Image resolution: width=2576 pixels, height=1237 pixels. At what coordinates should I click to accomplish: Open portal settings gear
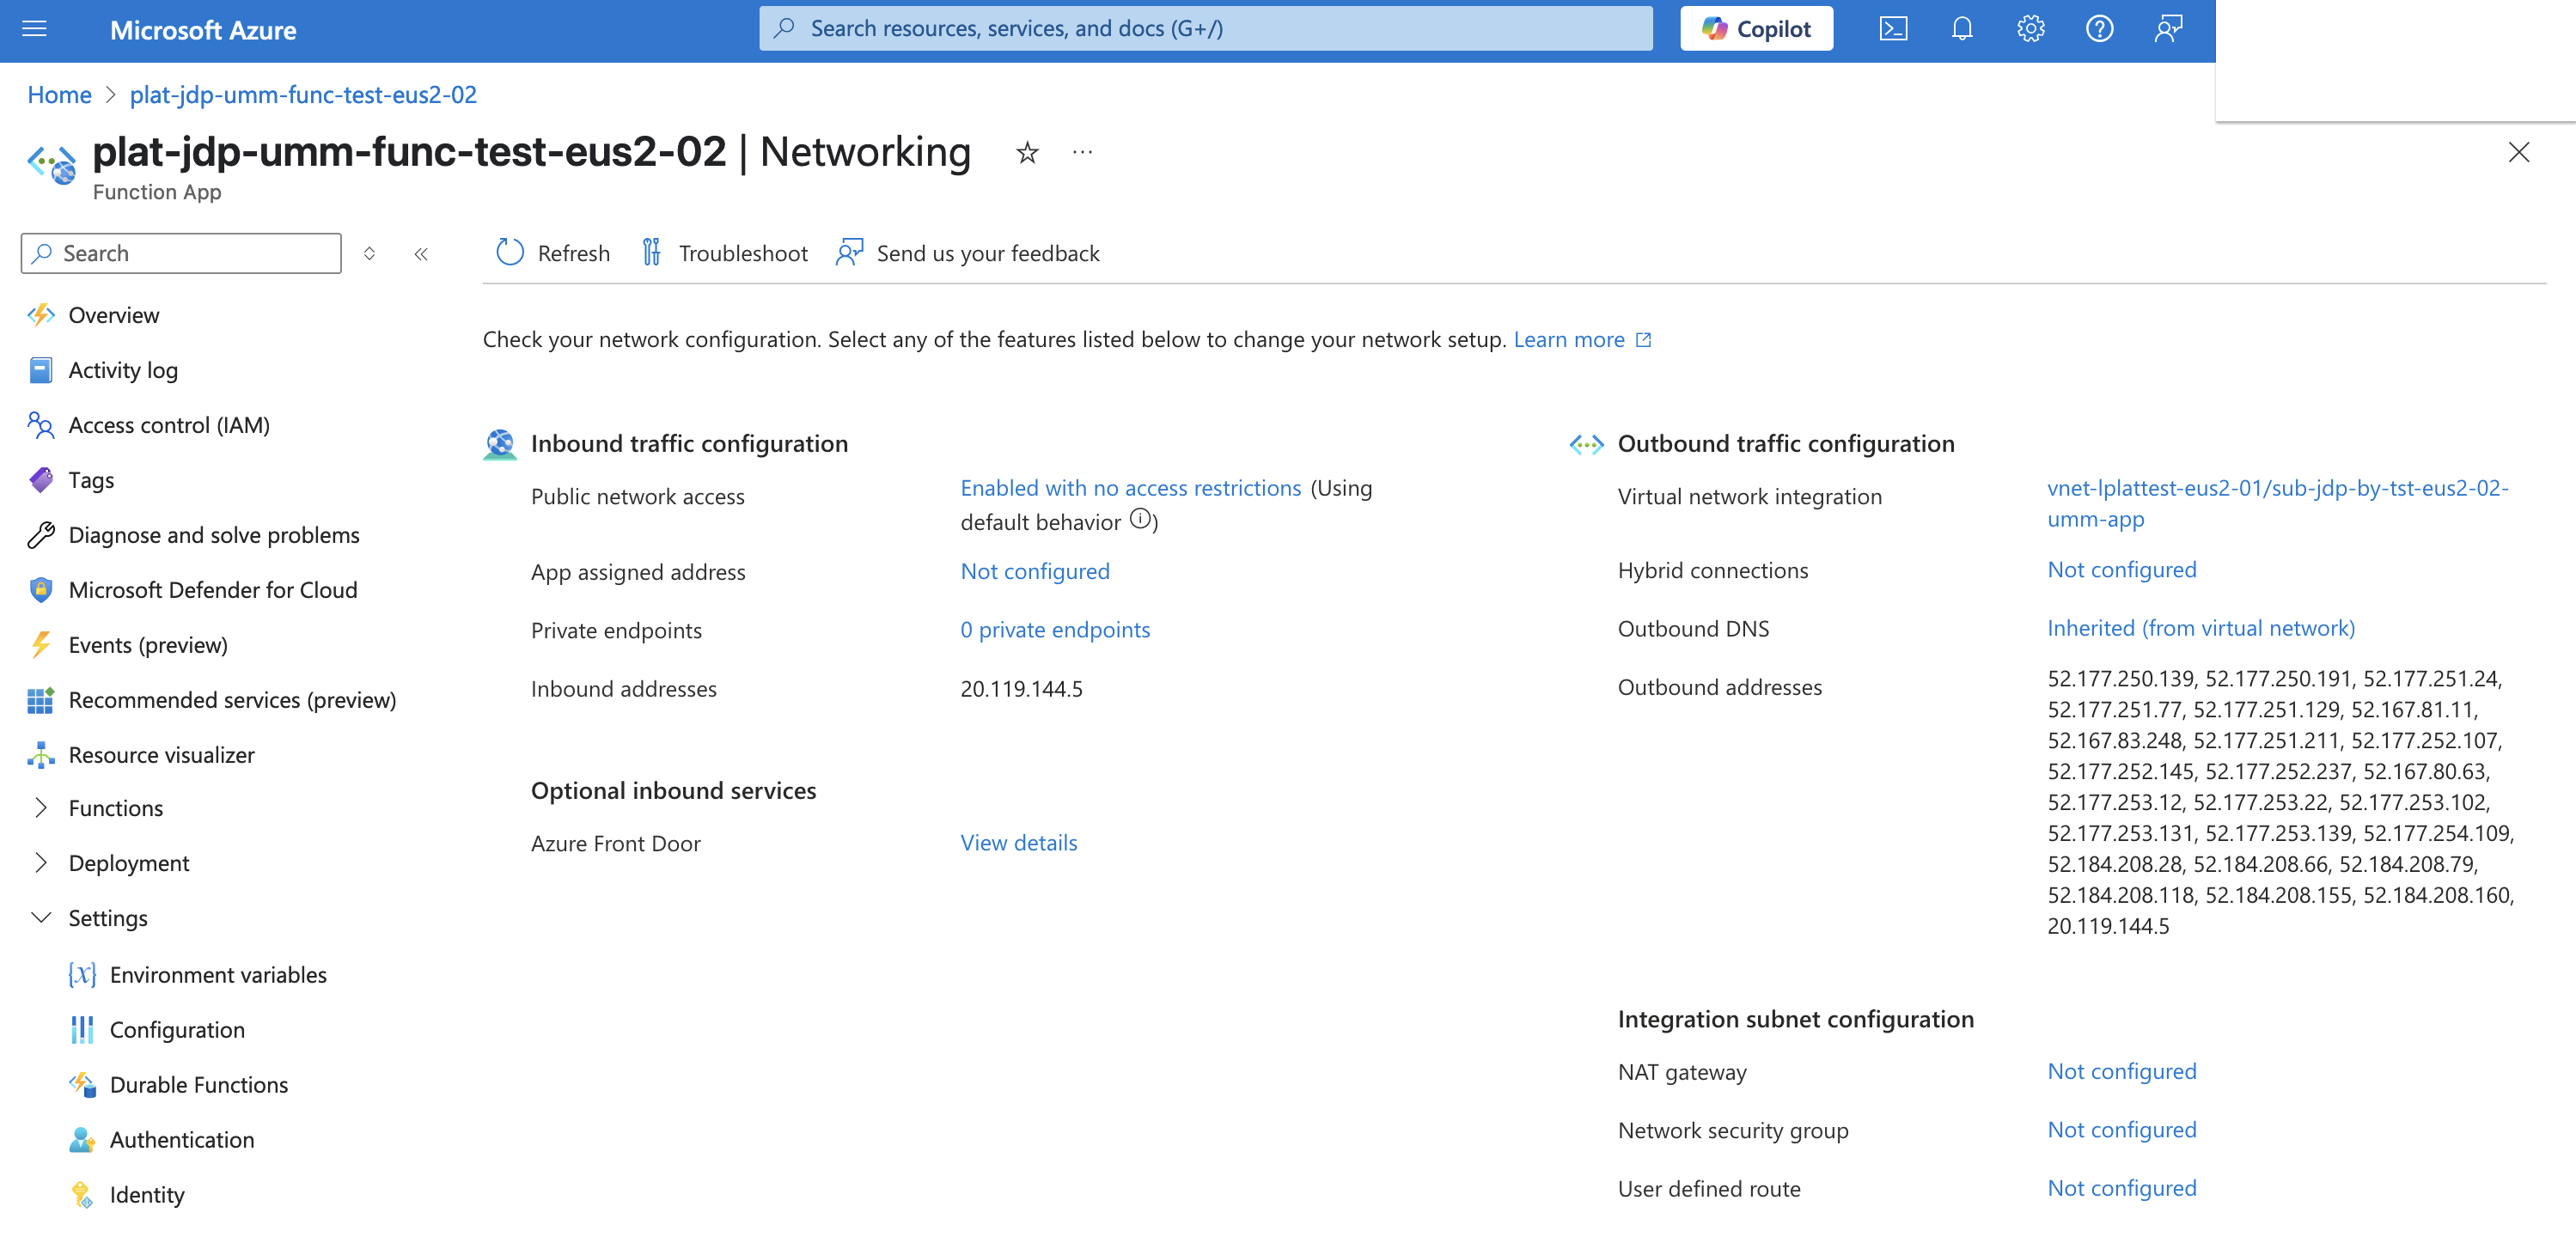click(2030, 29)
